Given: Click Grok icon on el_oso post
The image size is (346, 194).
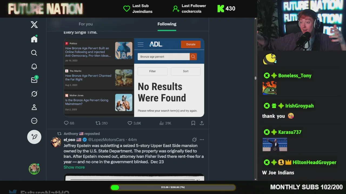Looking at the screenshot, I should (x=194, y=140).
